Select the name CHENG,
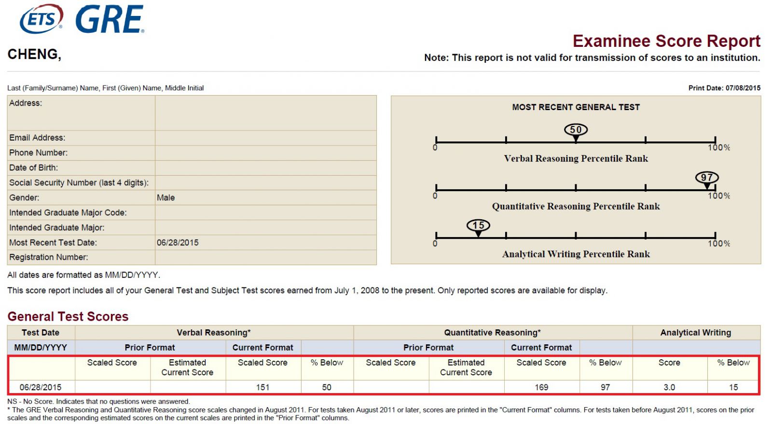 34,54
